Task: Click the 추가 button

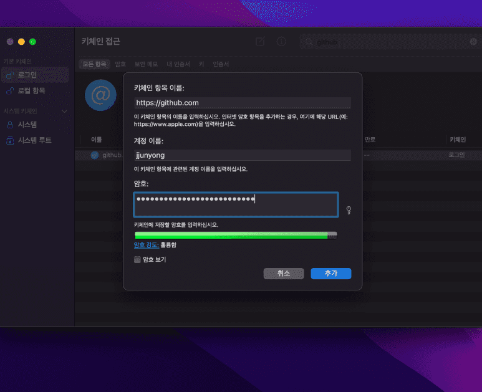Action: click(x=330, y=274)
